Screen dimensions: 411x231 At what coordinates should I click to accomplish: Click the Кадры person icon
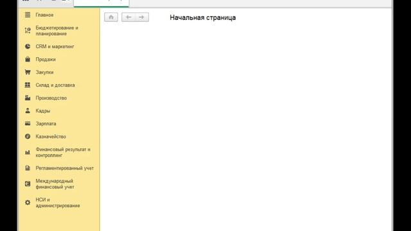click(28, 110)
